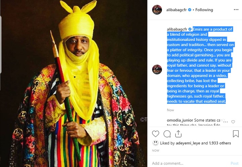Click the profile avatar beside the caption
Viewport: 242px width, 167px height.
(157, 69)
